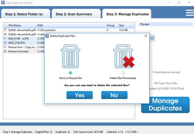Click the Duplicates: 6 status entry
Image resolution: width=194 pixels, height=134 pixels.
pos(63,132)
